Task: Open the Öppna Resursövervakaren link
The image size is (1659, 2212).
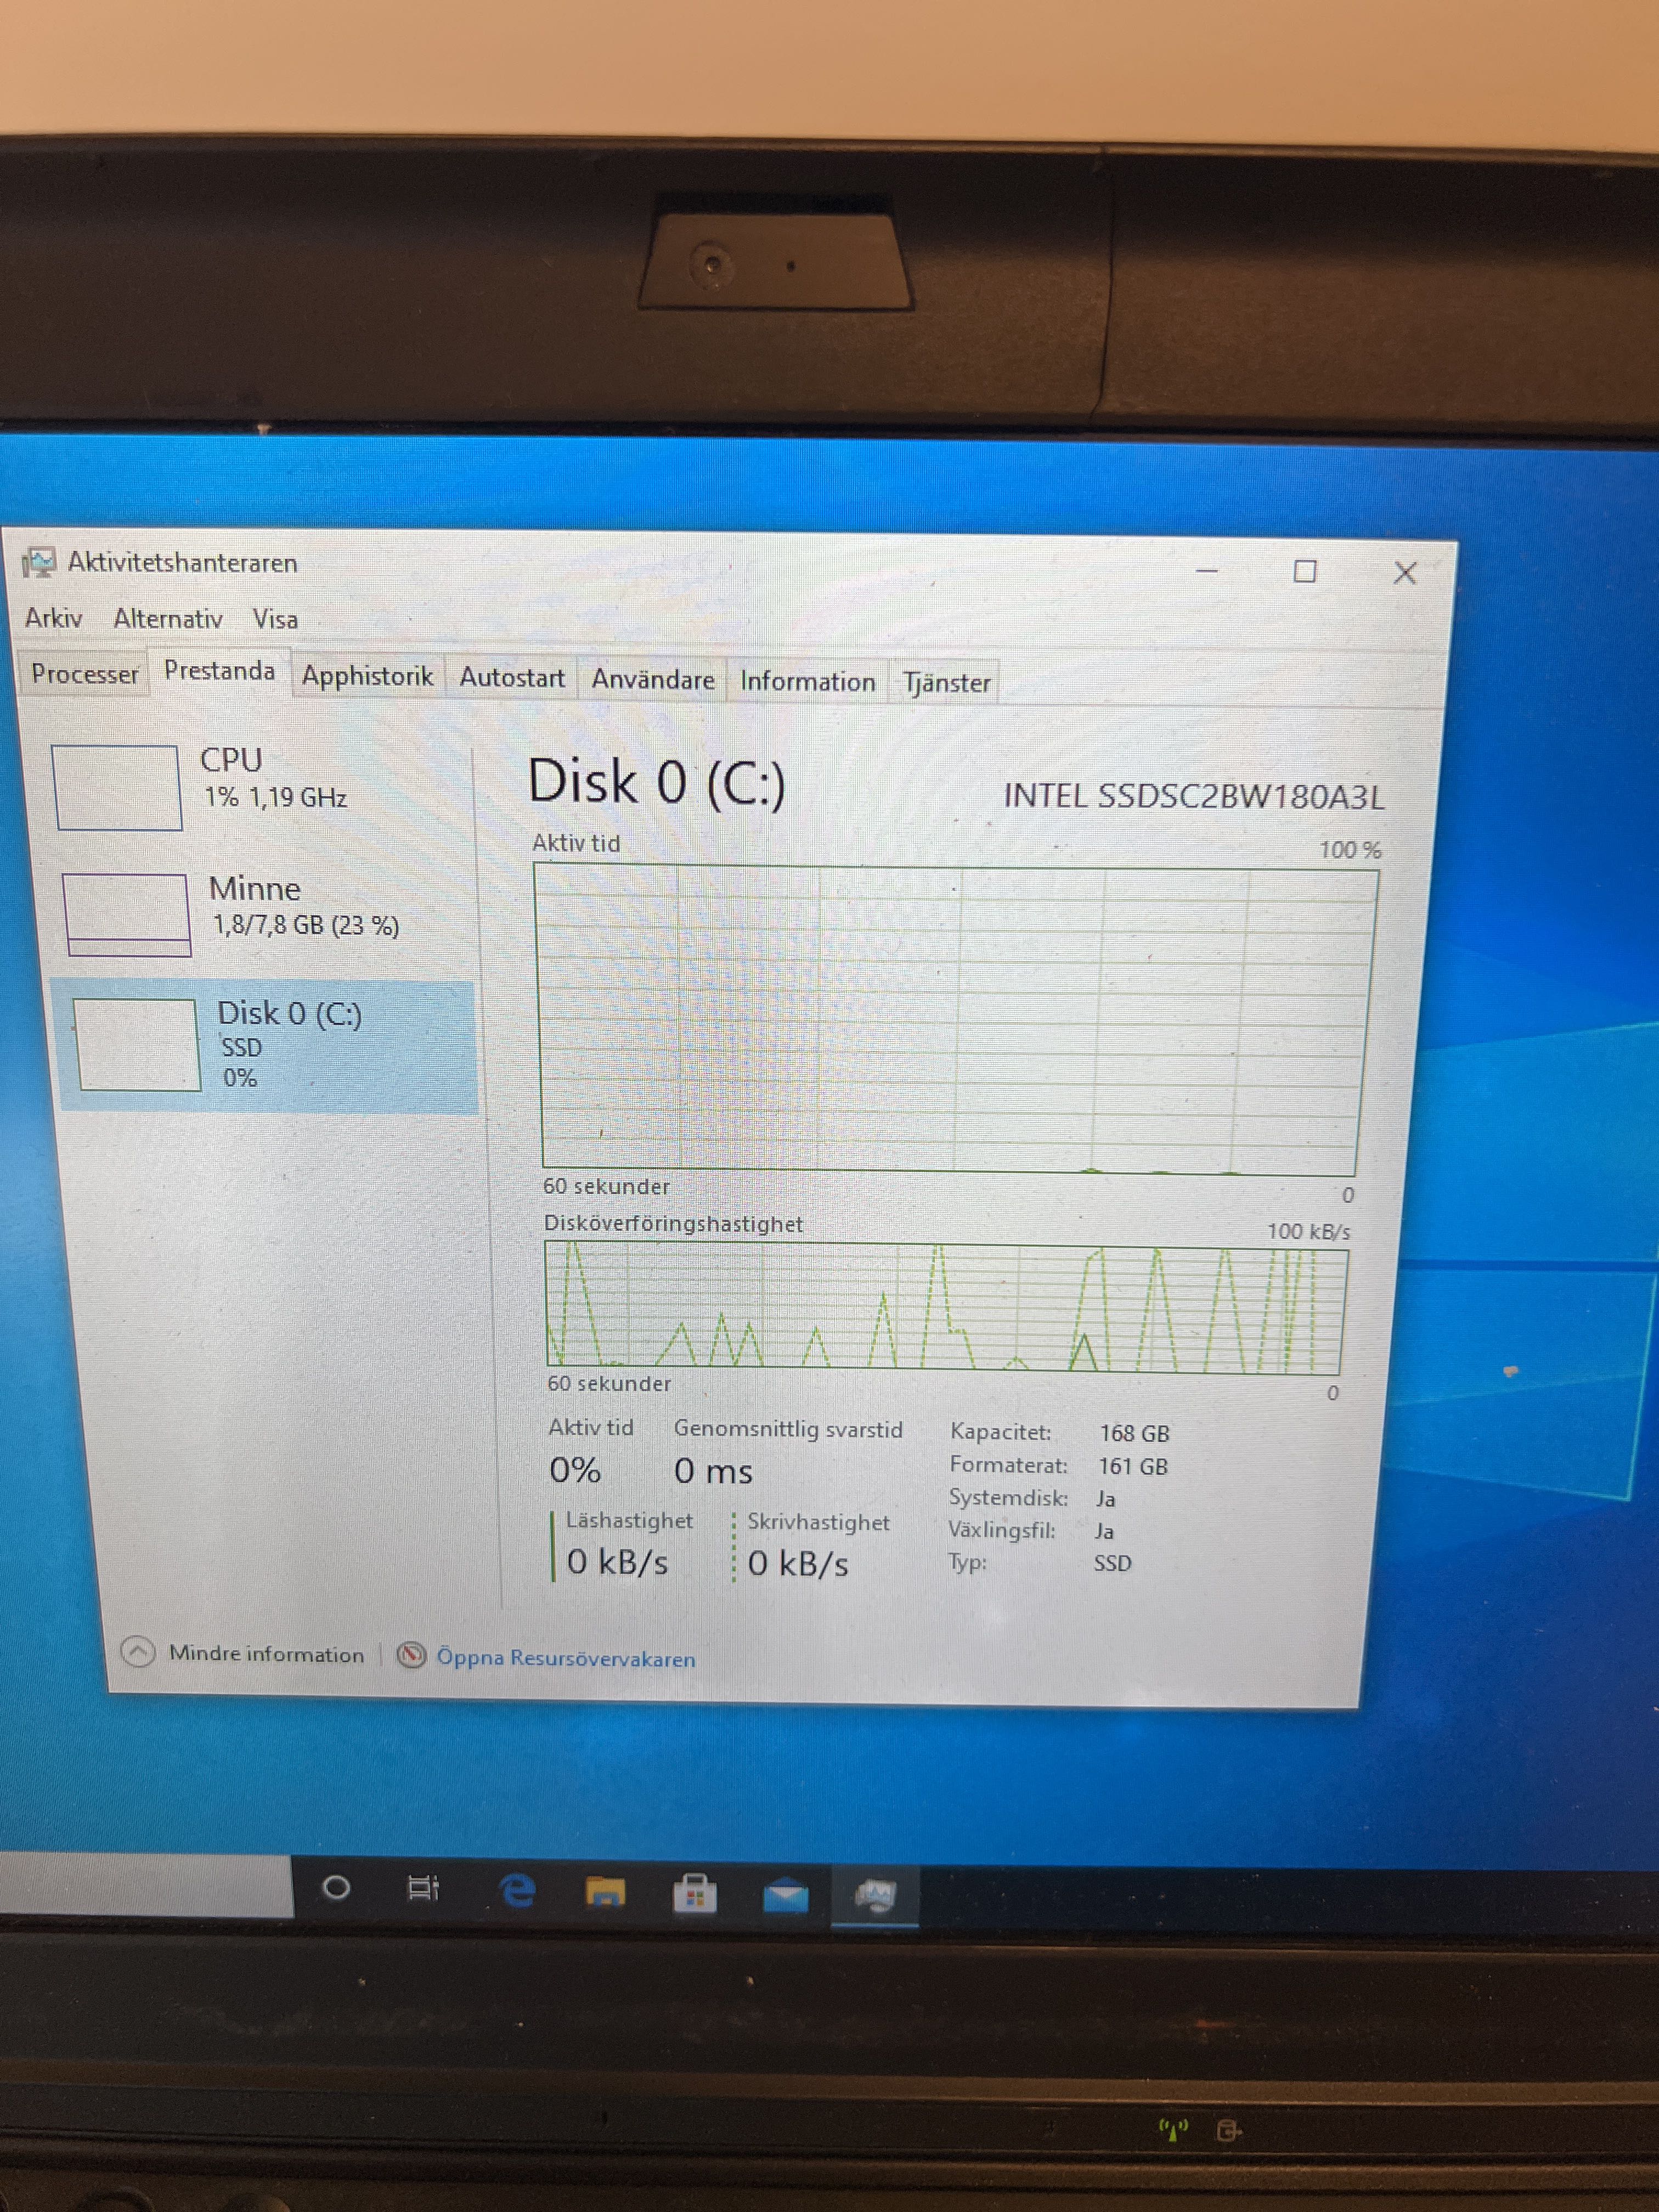Action: tap(566, 1658)
